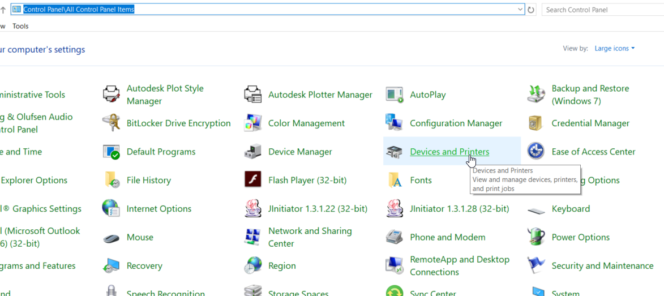This screenshot has height=296, width=664.
Task: Expand the View by Large icons dropdown
Action: [615, 49]
